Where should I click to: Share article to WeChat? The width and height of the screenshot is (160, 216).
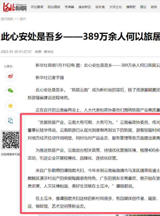[x=11, y=91]
